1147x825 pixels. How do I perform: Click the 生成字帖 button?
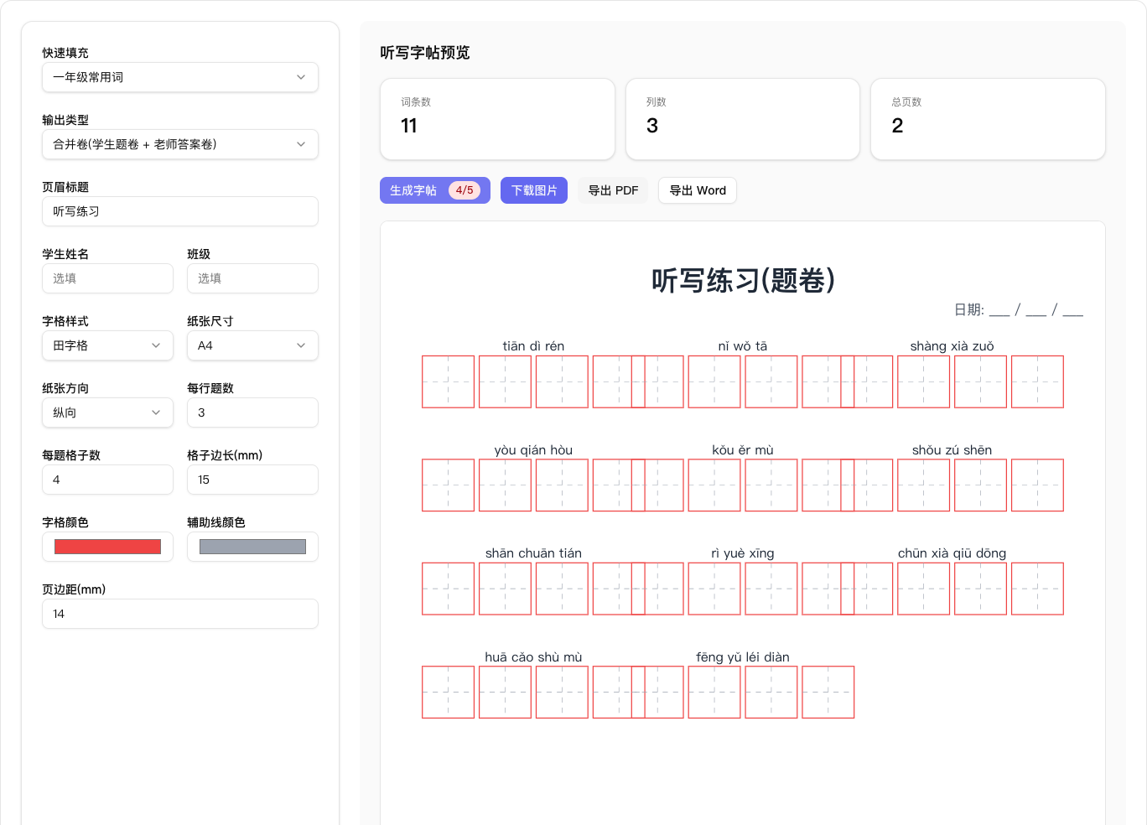point(435,190)
